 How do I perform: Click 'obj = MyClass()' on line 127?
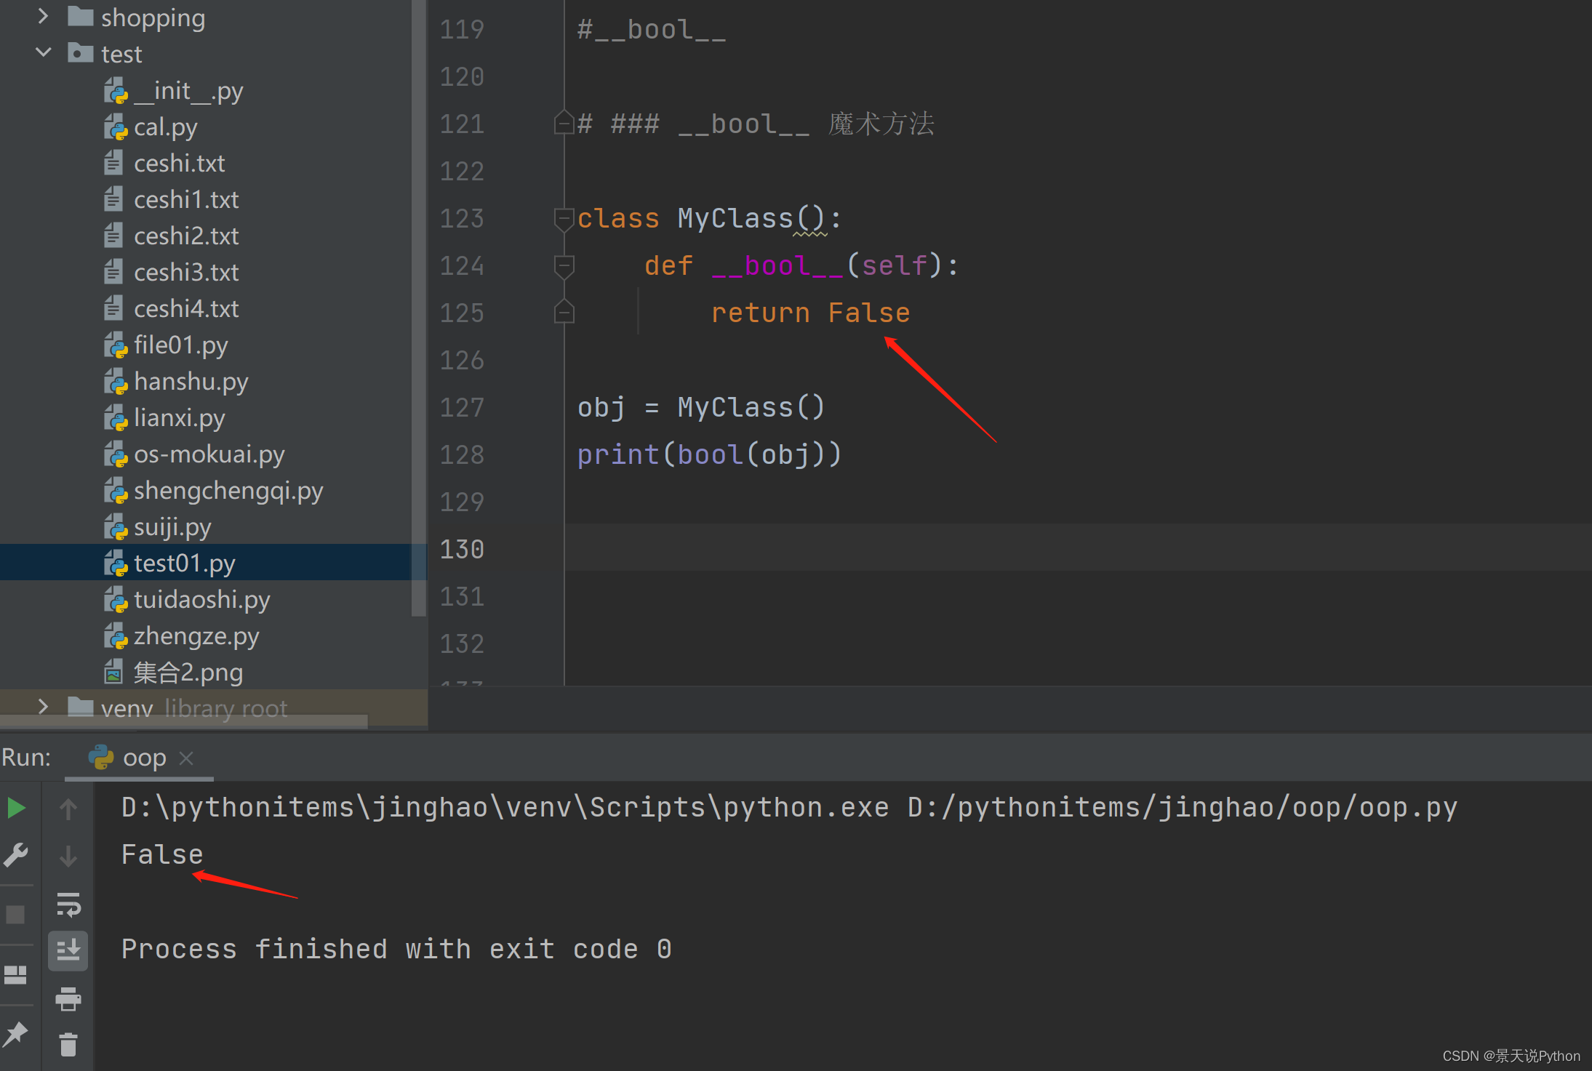(701, 407)
